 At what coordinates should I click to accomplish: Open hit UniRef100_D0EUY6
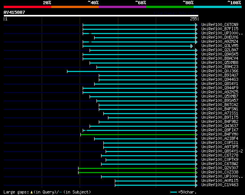pos(220,38)
